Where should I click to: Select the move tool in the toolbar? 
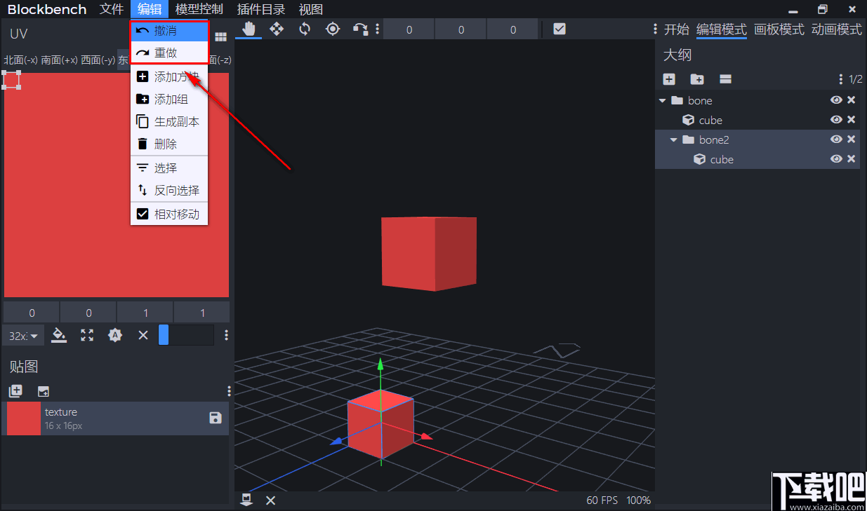click(277, 29)
